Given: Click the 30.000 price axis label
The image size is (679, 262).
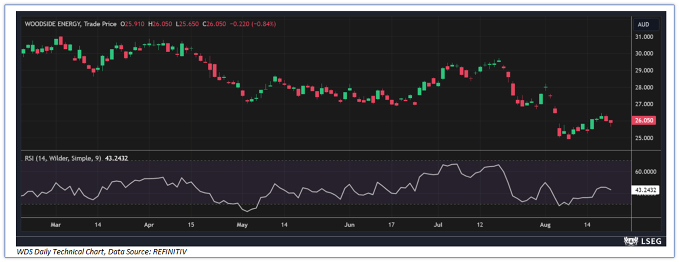Looking at the screenshot, I should (x=644, y=53).
